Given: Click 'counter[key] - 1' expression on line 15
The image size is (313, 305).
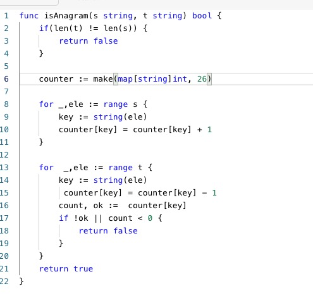Looking at the screenshot, I should tap(177, 193).
